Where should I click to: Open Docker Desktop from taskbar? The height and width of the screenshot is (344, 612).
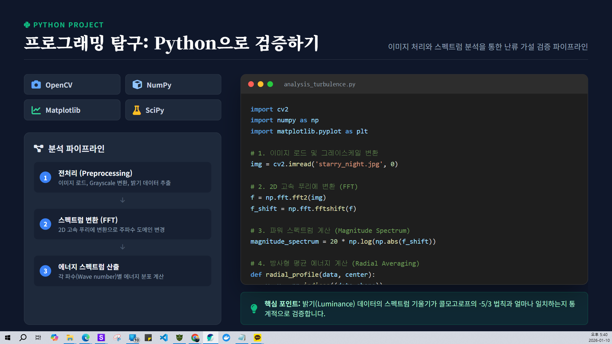[226, 338]
